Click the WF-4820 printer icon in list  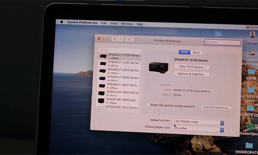click(x=101, y=93)
